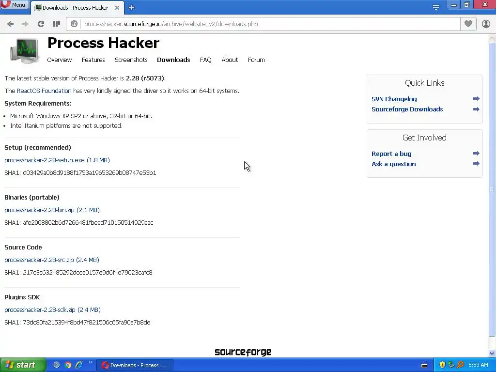The height and width of the screenshot is (372, 496).
Task: Click arrow icon beside SVN Changelog
Action: 476,99
